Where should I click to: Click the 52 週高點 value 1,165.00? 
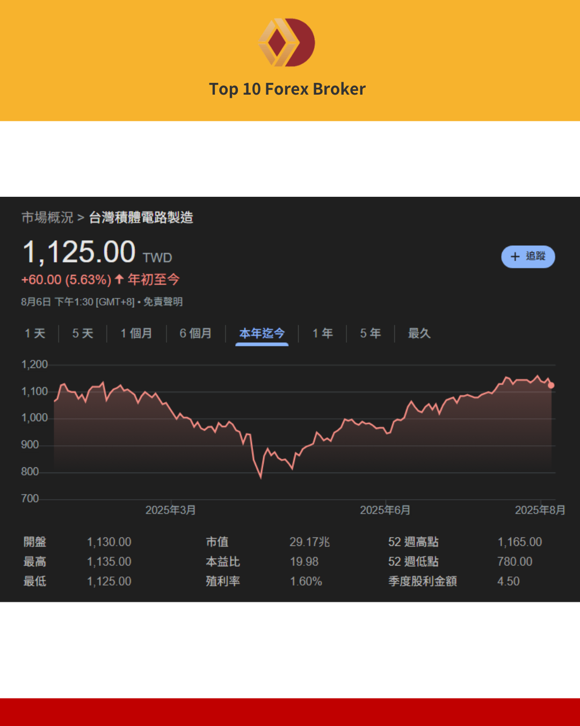click(x=520, y=542)
